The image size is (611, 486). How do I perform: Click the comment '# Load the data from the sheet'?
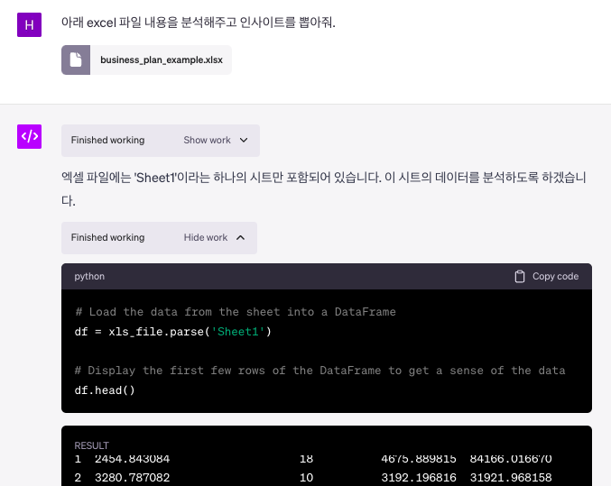coord(236,312)
